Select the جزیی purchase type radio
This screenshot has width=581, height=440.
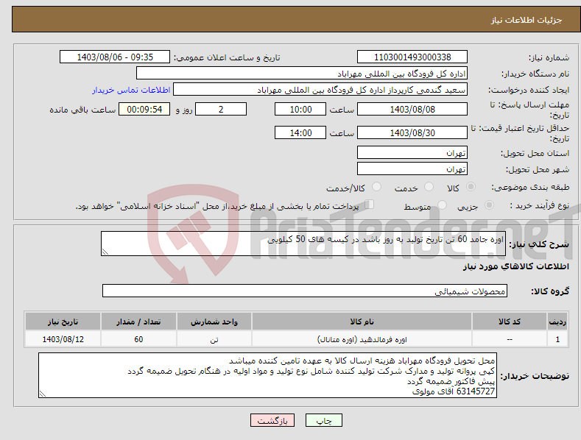(489, 205)
